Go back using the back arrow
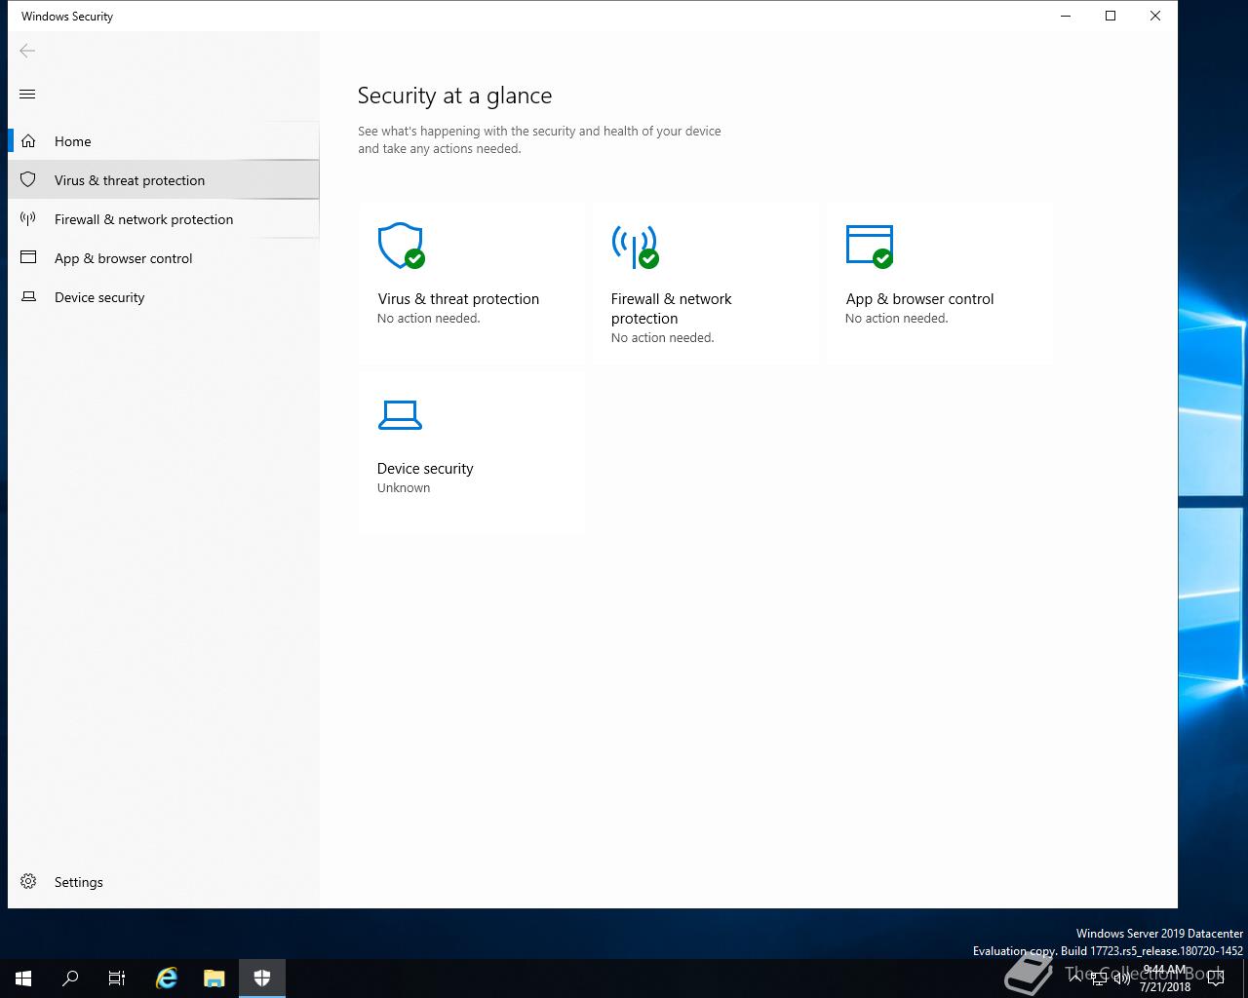The width and height of the screenshot is (1248, 998). 27,51
